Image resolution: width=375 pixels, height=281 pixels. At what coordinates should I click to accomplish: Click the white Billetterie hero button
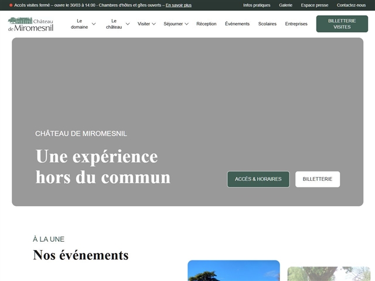pyautogui.click(x=318, y=179)
